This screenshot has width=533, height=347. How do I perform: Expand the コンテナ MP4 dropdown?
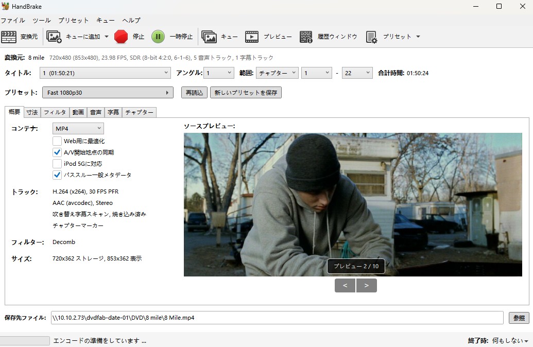click(78, 128)
